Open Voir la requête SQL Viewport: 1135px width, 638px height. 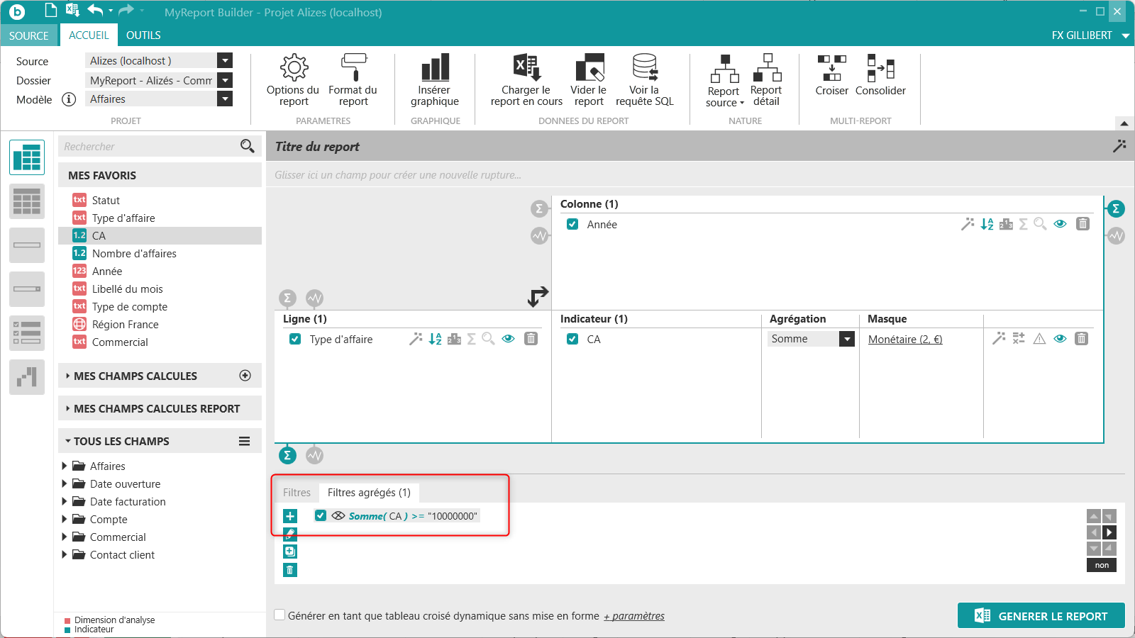(644, 80)
